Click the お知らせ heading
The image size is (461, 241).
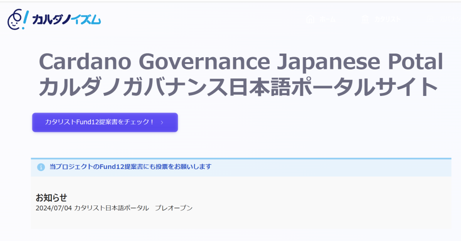(x=51, y=198)
